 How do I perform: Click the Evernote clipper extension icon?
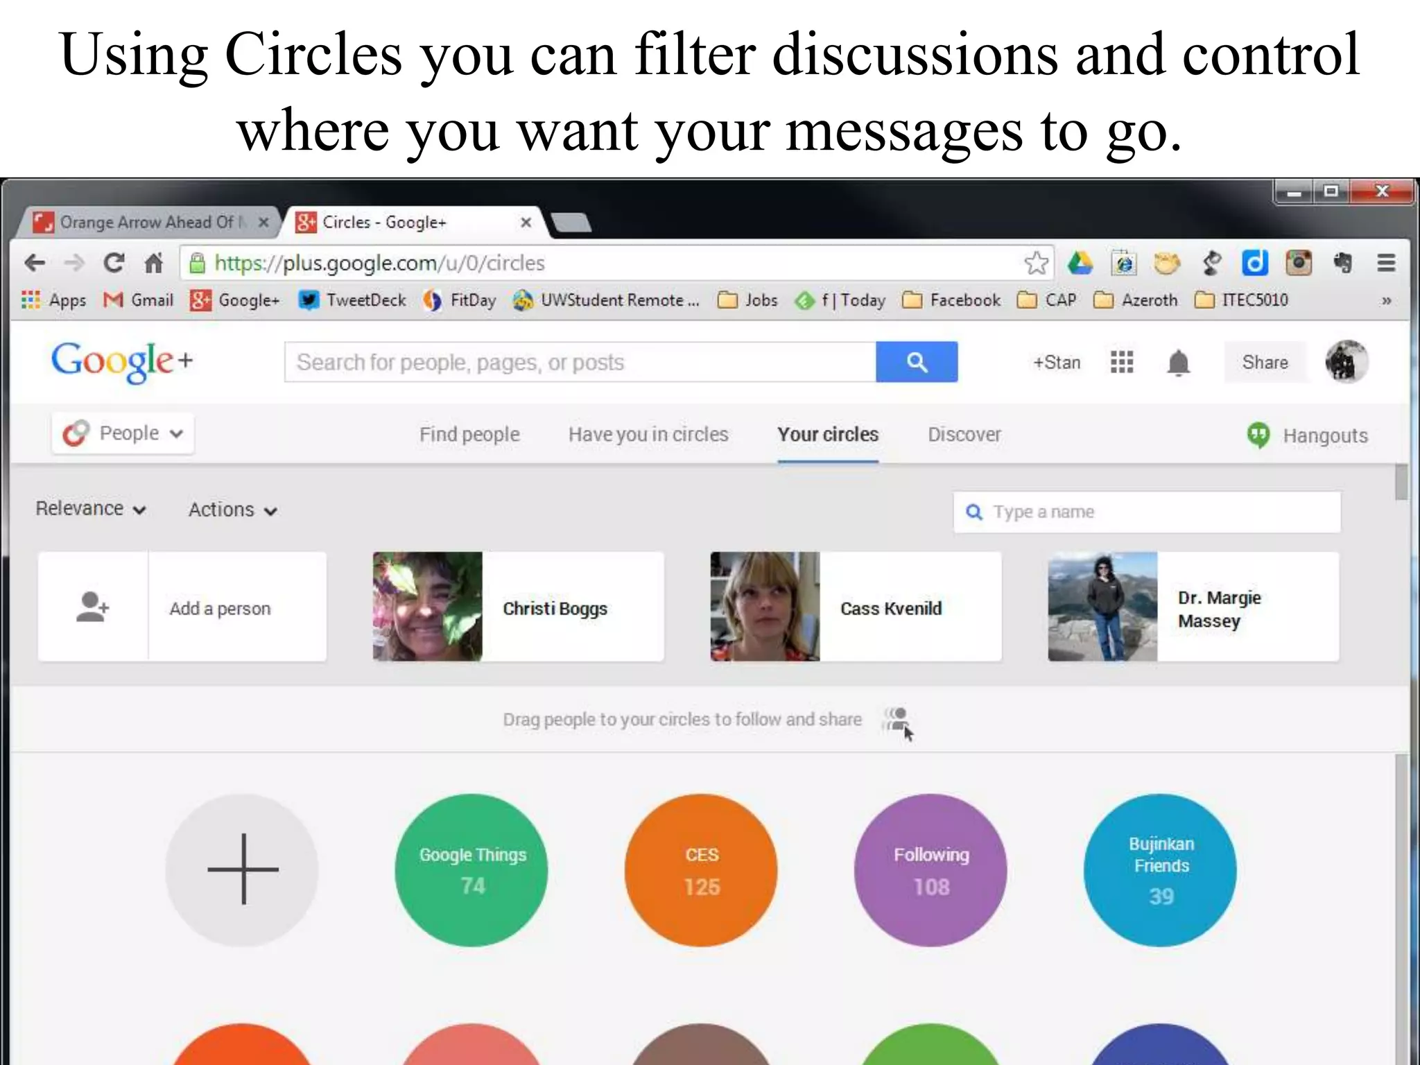1342,263
